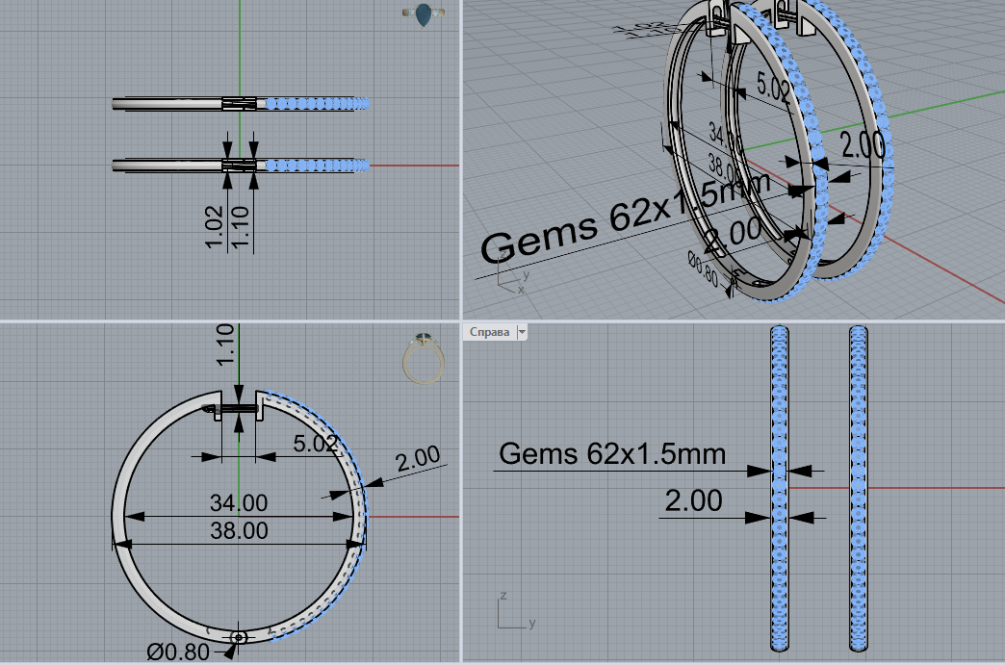The image size is (1005, 665).
Task: Select the 1.02 dimension in top view
Action: click(214, 226)
